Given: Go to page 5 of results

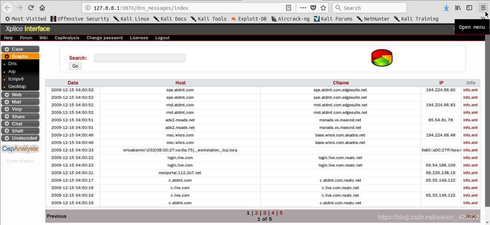Looking at the screenshot, I should coord(281,213).
